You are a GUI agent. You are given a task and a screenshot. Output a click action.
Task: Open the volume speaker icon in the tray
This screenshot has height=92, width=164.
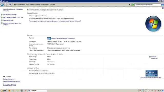149,90
